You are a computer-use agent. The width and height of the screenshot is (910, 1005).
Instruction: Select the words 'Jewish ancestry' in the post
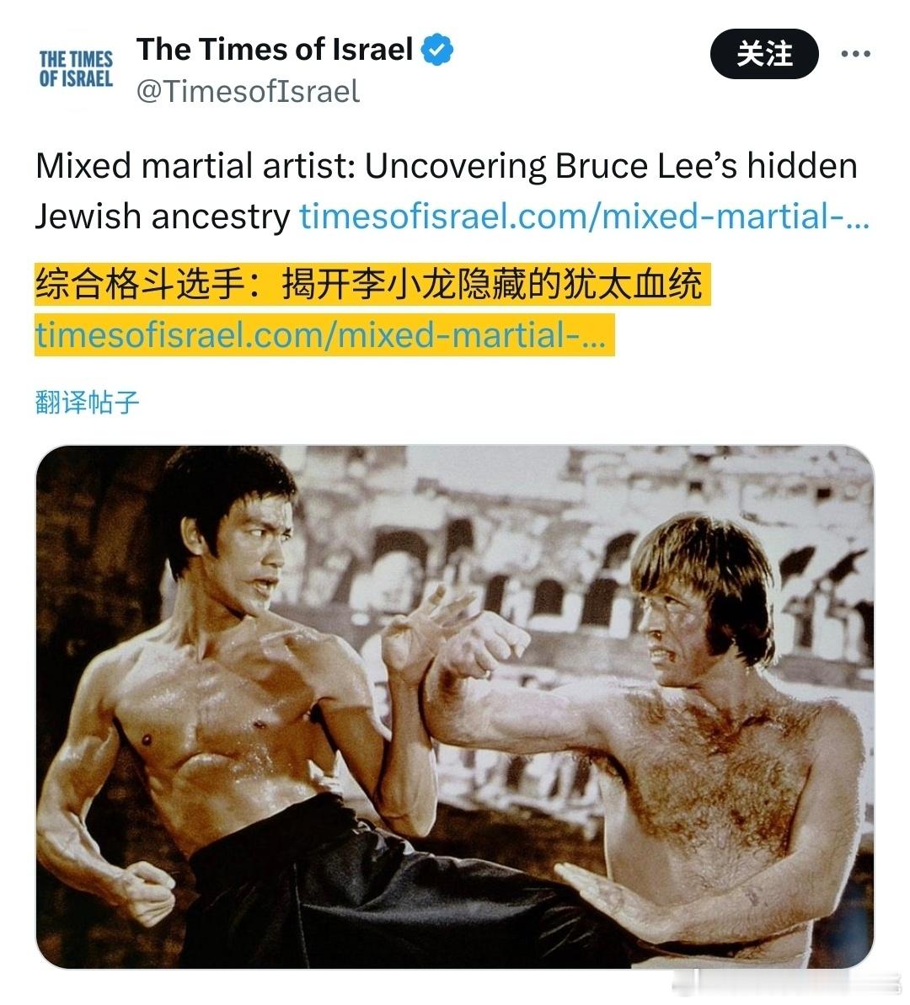pyautogui.click(x=163, y=217)
